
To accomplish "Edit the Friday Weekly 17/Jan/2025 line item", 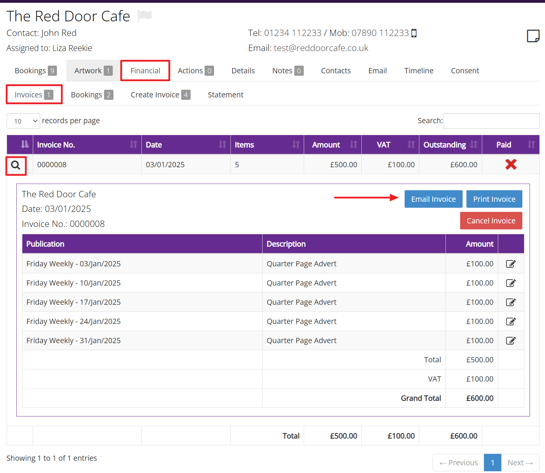I will 511,302.
